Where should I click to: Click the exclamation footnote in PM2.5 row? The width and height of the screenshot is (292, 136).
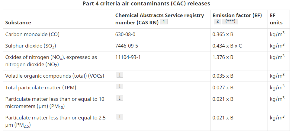(120, 116)
